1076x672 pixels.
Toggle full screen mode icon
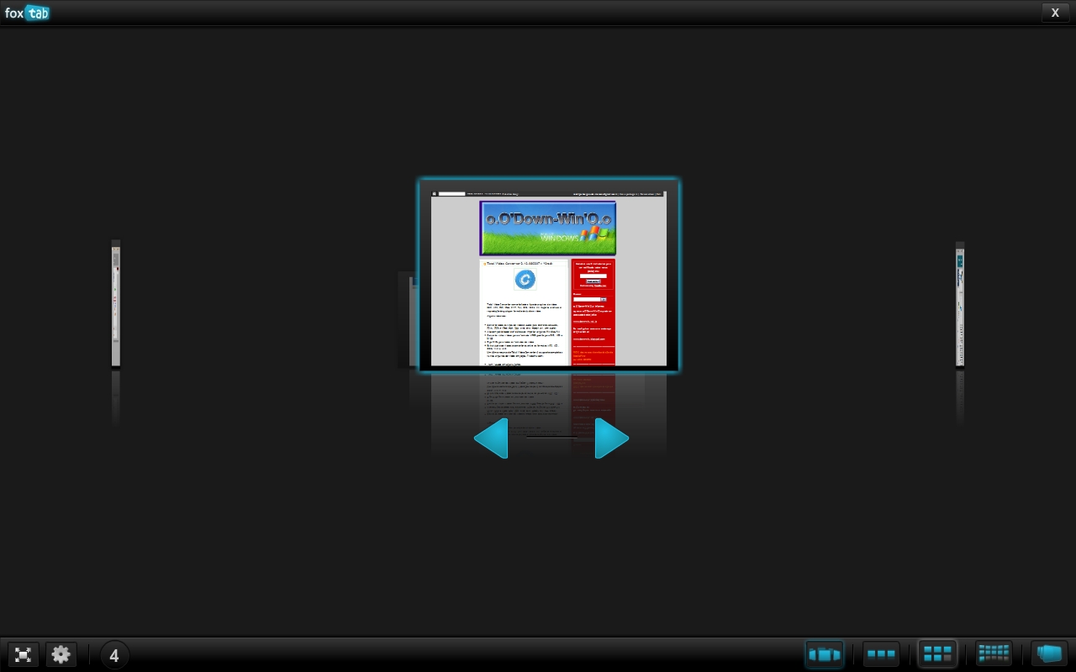(x=24, y=655)
